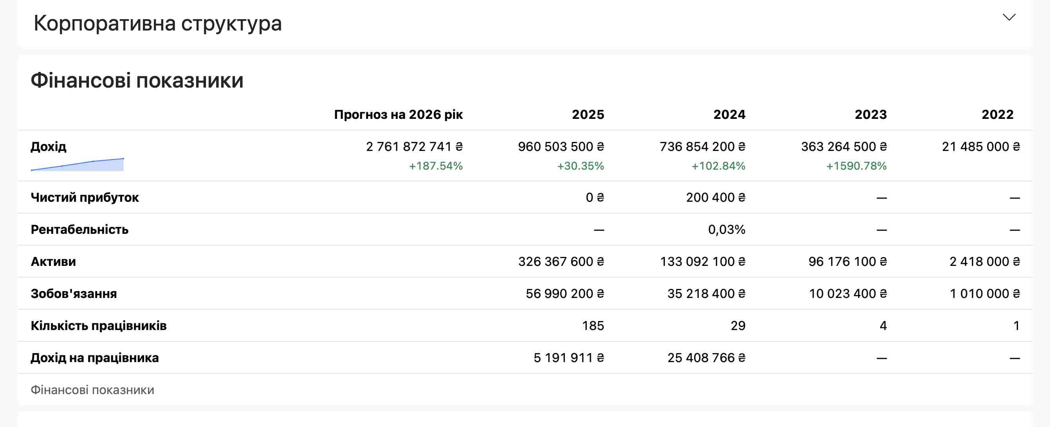Click the income trend sparkline chart
Image resolution: width=1050 pixels, height=427 pixels.
[x=78, y=165]
